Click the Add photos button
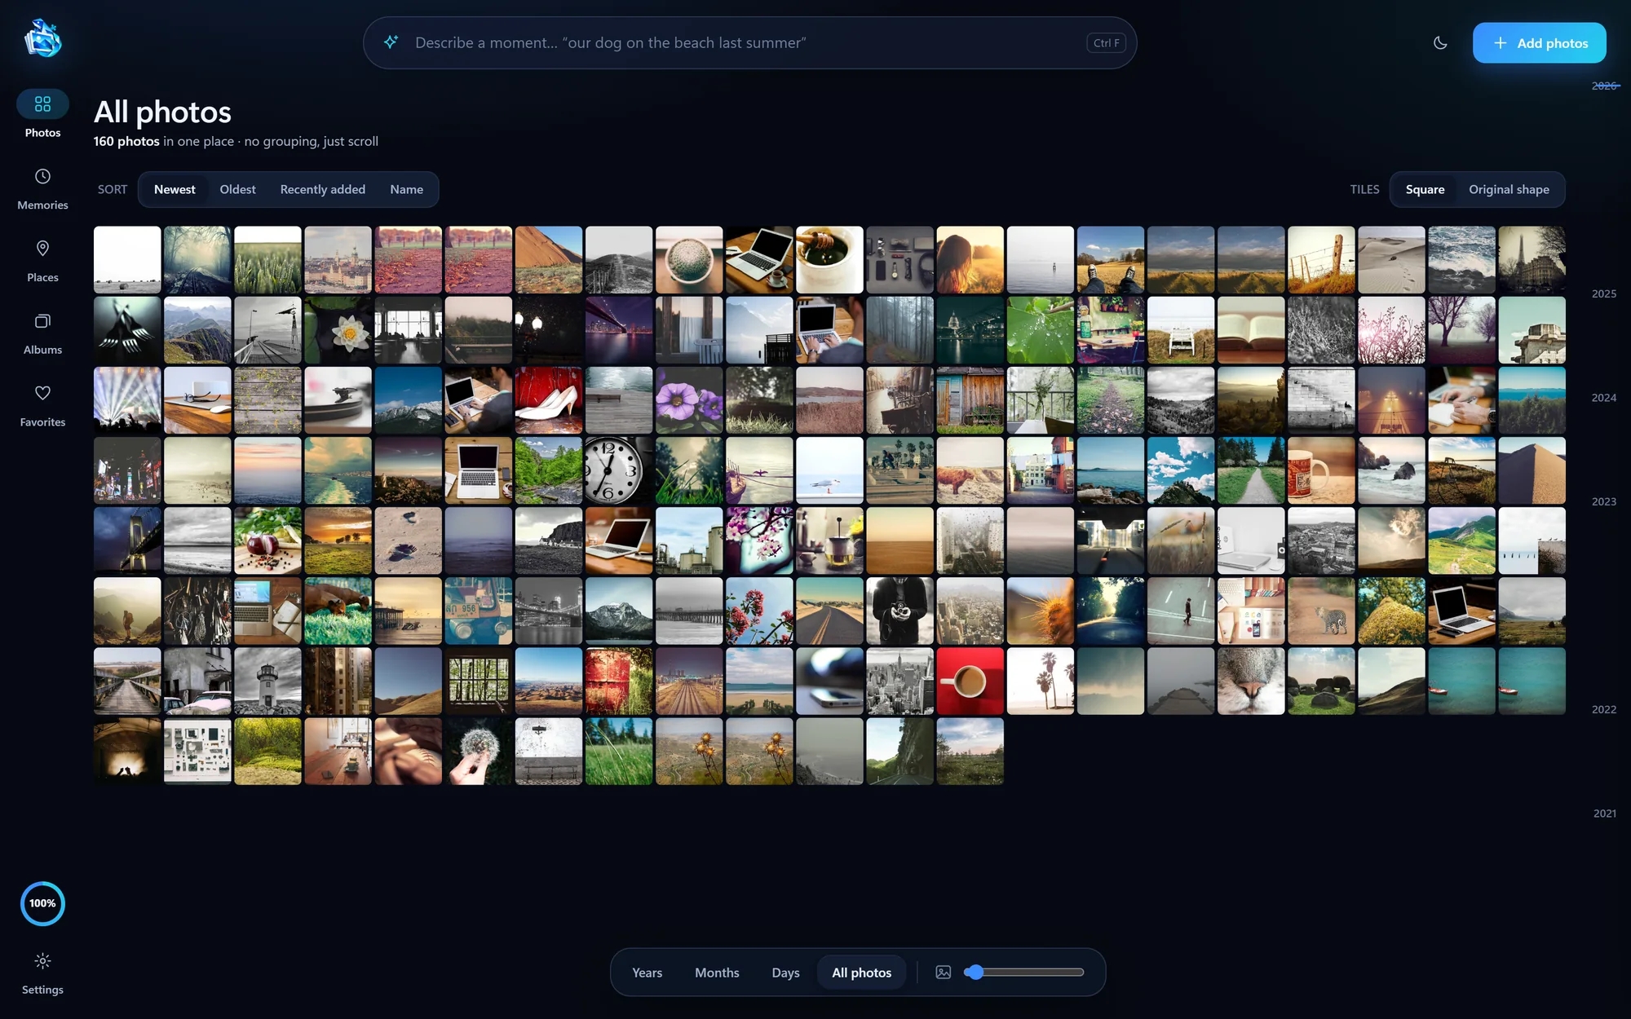Image resolution: width=1631 pixels, height=1019 pixels. tap(1539, 43)
